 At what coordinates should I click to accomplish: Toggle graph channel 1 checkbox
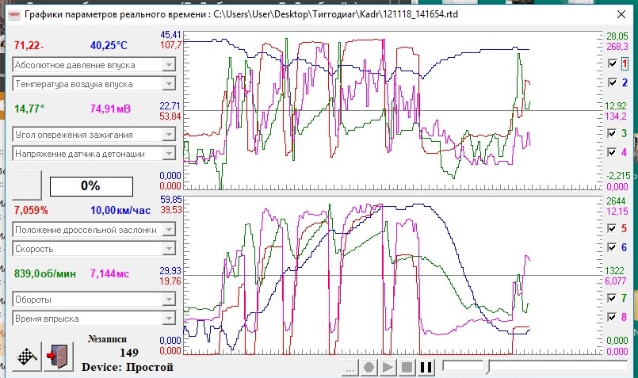pos(613,63)
